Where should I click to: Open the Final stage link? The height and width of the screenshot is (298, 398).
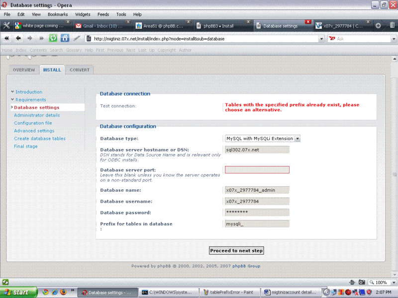coord(26,147)
